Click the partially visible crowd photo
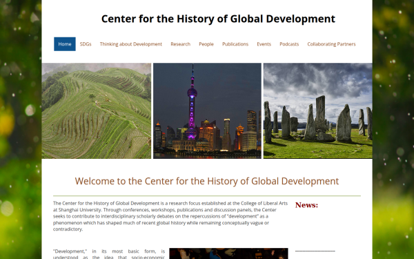The image size is (414, 259). click(x=228, y=253)
